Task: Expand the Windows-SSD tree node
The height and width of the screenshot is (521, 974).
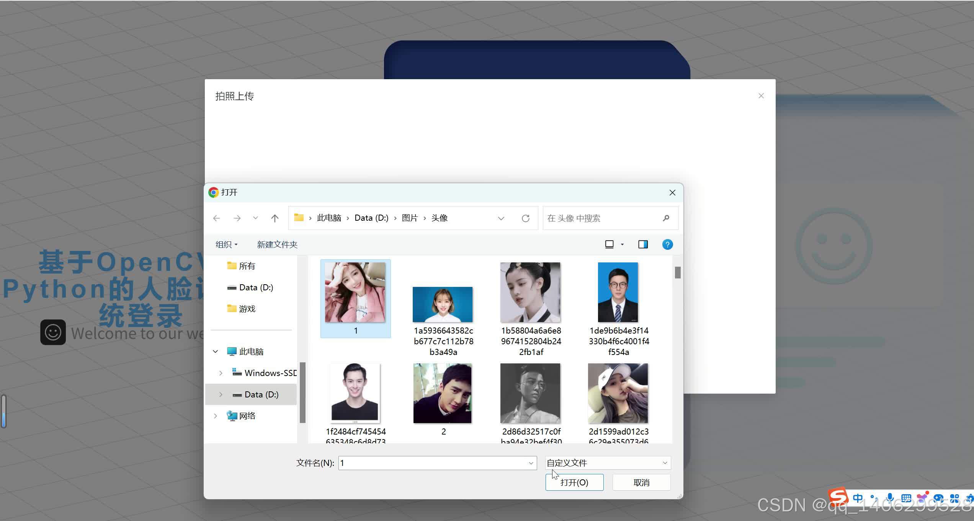Action: coord(221,373)
